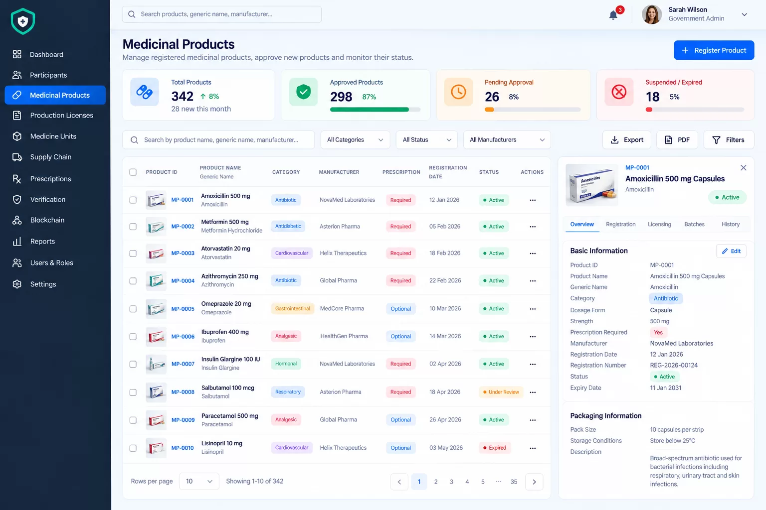Click the Medicine Units box icon

(17, 136)
